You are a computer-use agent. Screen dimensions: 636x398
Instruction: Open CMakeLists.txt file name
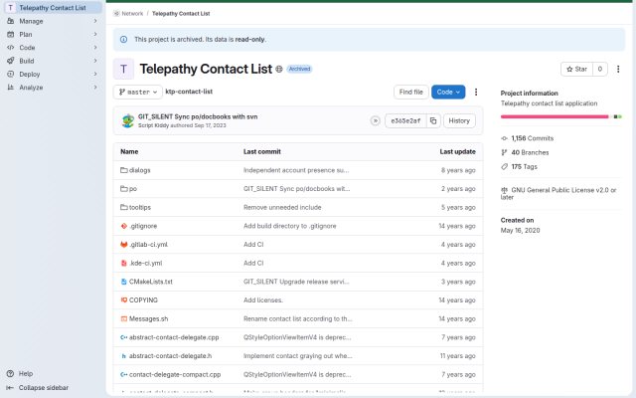click(150, 282)
